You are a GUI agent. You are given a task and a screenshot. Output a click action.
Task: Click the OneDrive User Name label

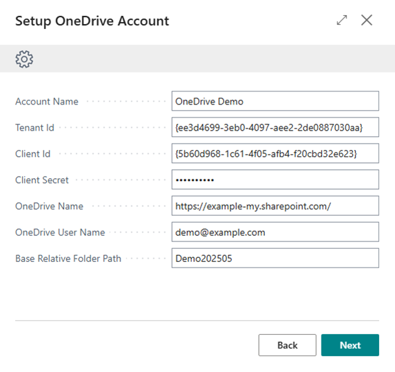click(x=60, y=232)
